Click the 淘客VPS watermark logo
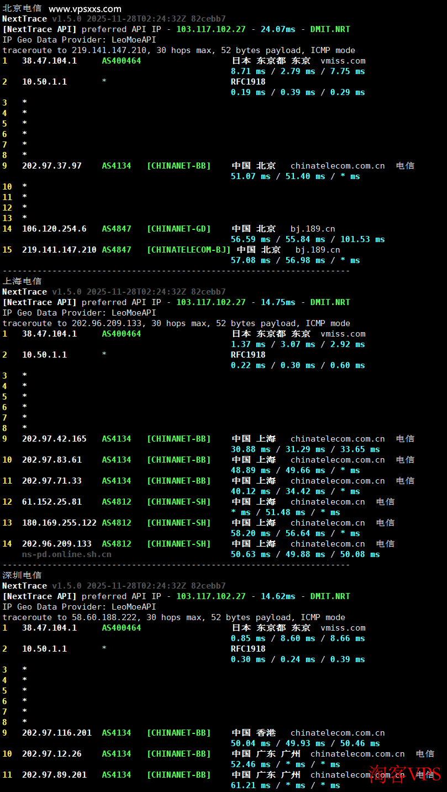 (x=404, y=774)
